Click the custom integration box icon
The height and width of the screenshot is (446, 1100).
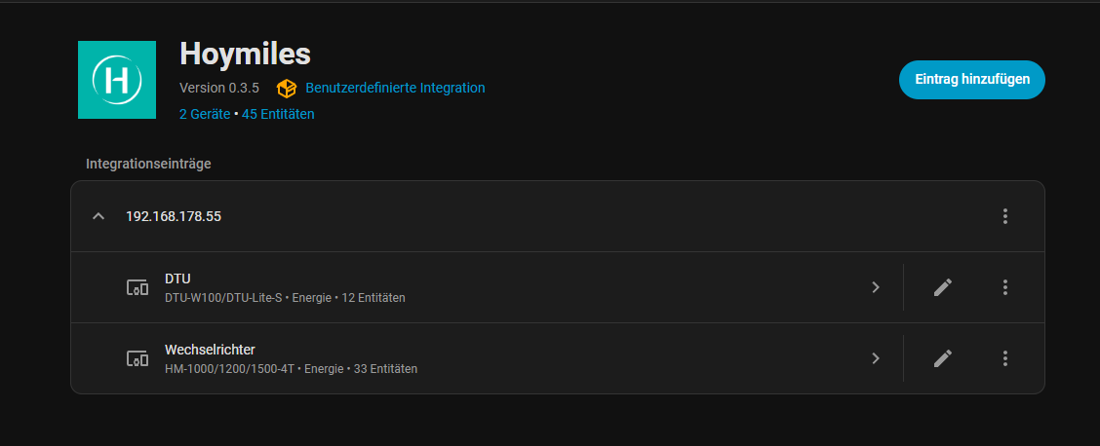[x=287, y=89]
